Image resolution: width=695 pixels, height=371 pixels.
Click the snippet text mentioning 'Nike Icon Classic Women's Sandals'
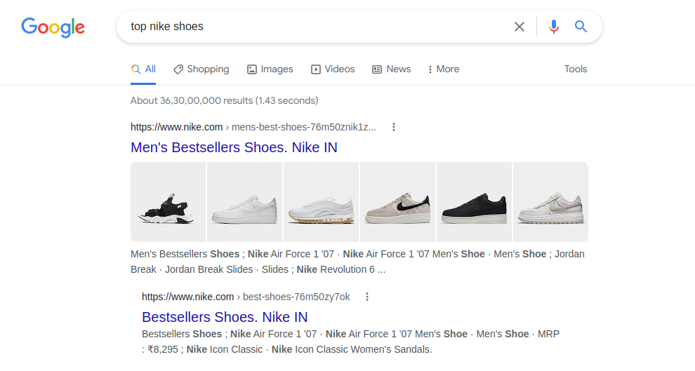[350, 342]
